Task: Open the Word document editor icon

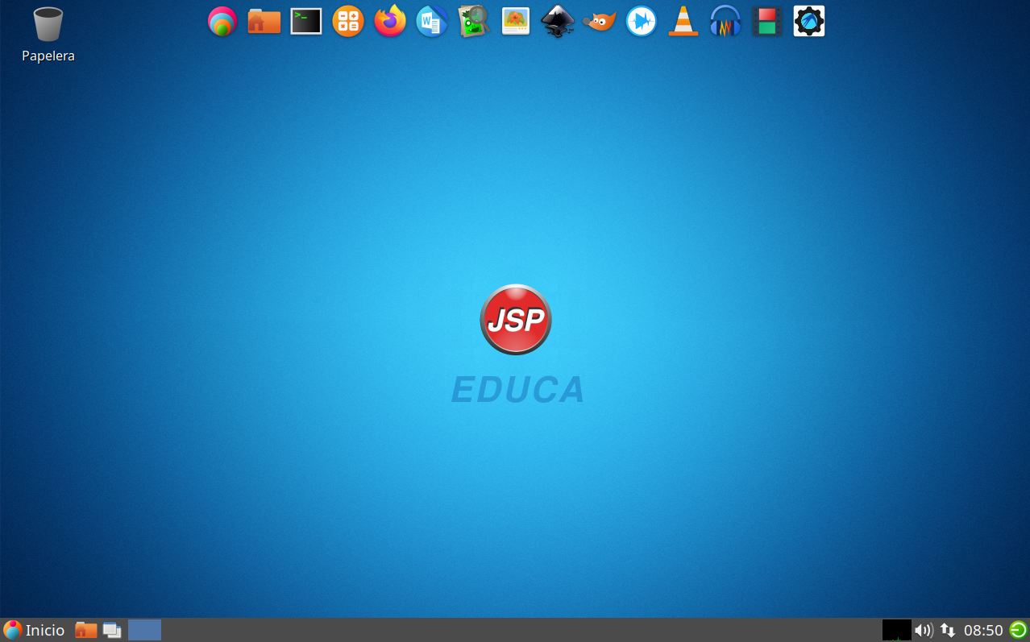Action: pos(432,21)
